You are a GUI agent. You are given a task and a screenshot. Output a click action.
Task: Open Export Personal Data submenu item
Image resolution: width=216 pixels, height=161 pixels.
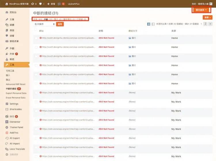16,93
